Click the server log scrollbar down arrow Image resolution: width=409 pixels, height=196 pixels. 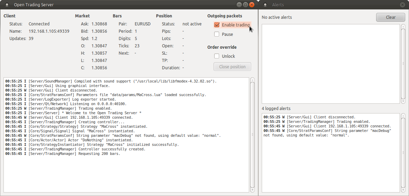point(252,190)
